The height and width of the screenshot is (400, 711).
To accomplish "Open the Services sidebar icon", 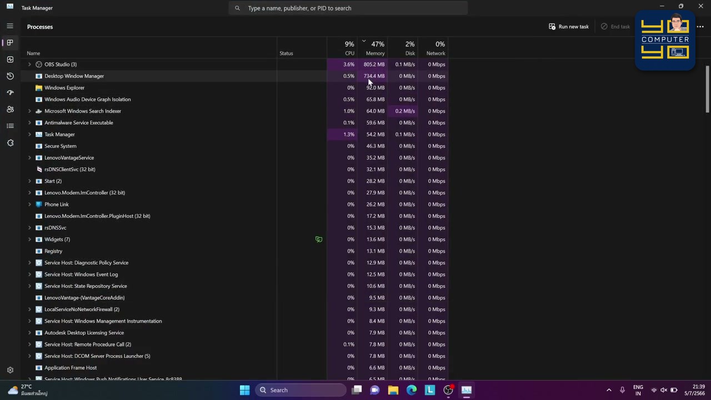I will pyautogui.click(x=10, y=143).
